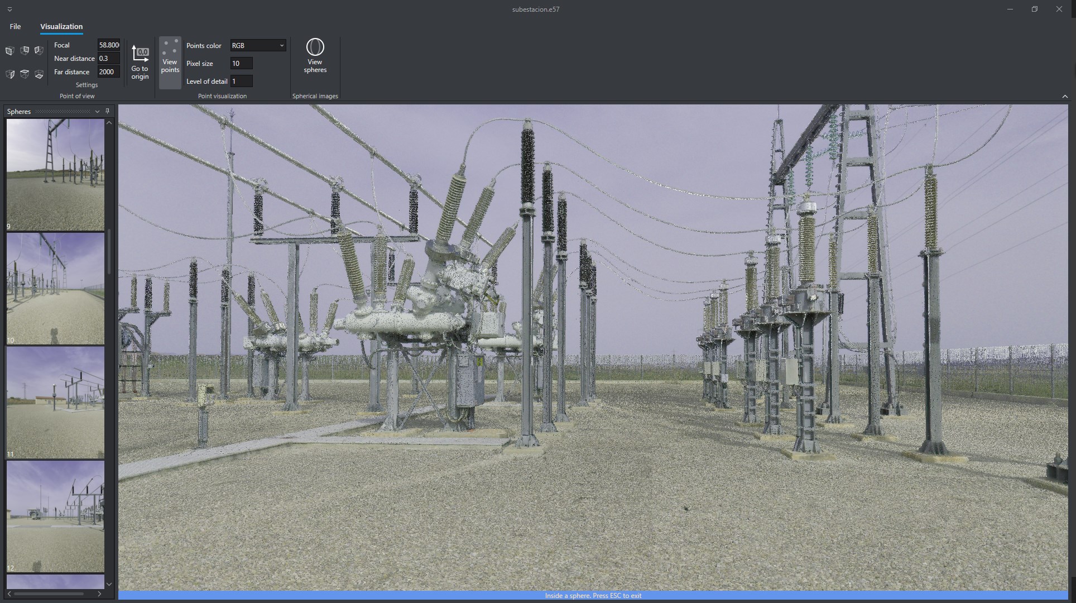The width and height of the screenshot is (1076, 603).
Task: Click the Level of detail field
Action: coord(242,82)
